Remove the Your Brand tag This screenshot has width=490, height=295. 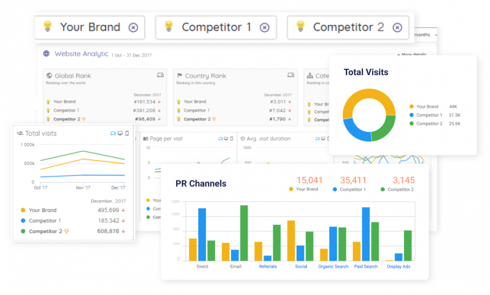pyautogui.click(x=133, y=27)
